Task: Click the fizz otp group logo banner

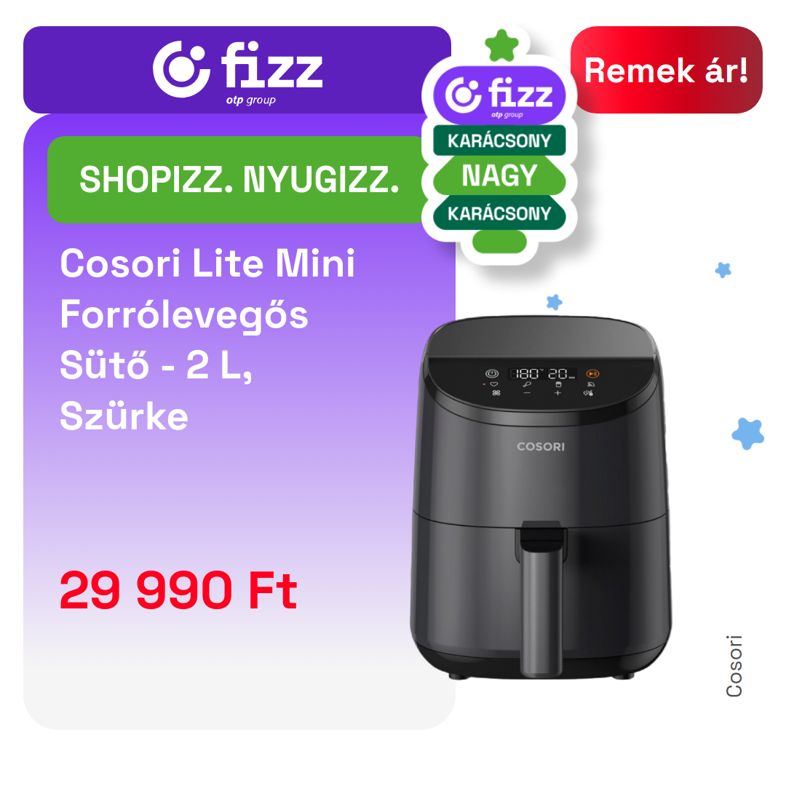Action: [237, 70]
